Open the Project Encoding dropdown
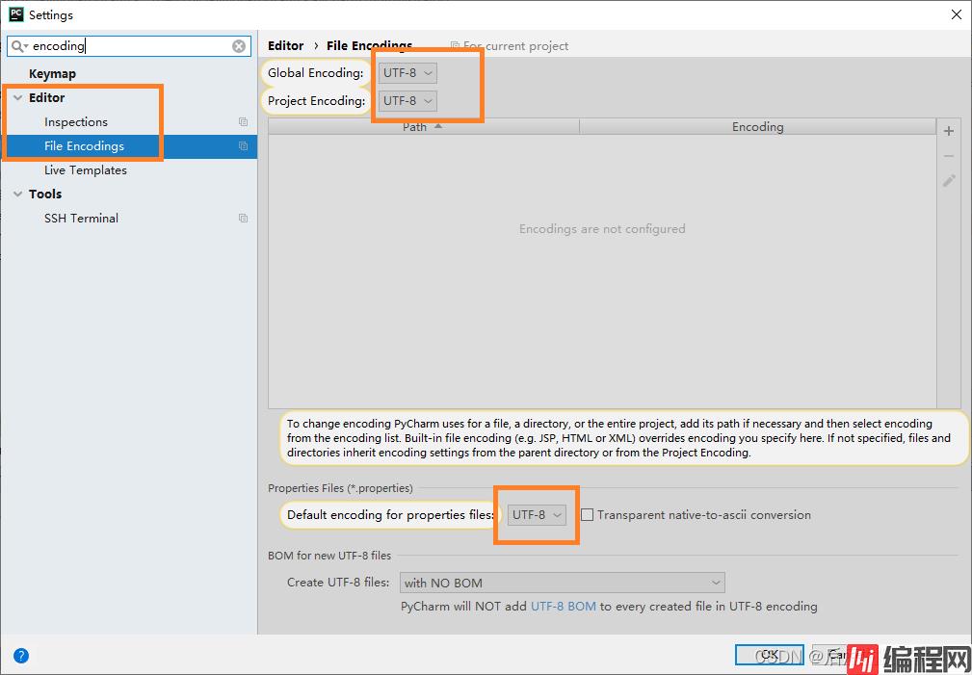 [x=407, y=101]
